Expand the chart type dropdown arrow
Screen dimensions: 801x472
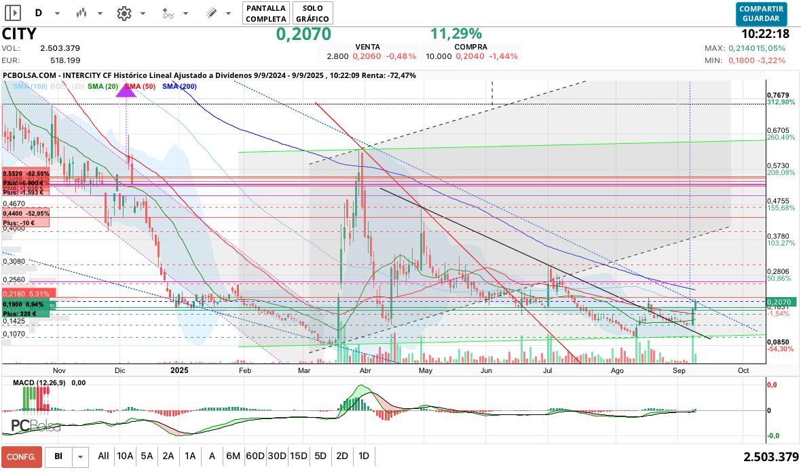[100, 14]
